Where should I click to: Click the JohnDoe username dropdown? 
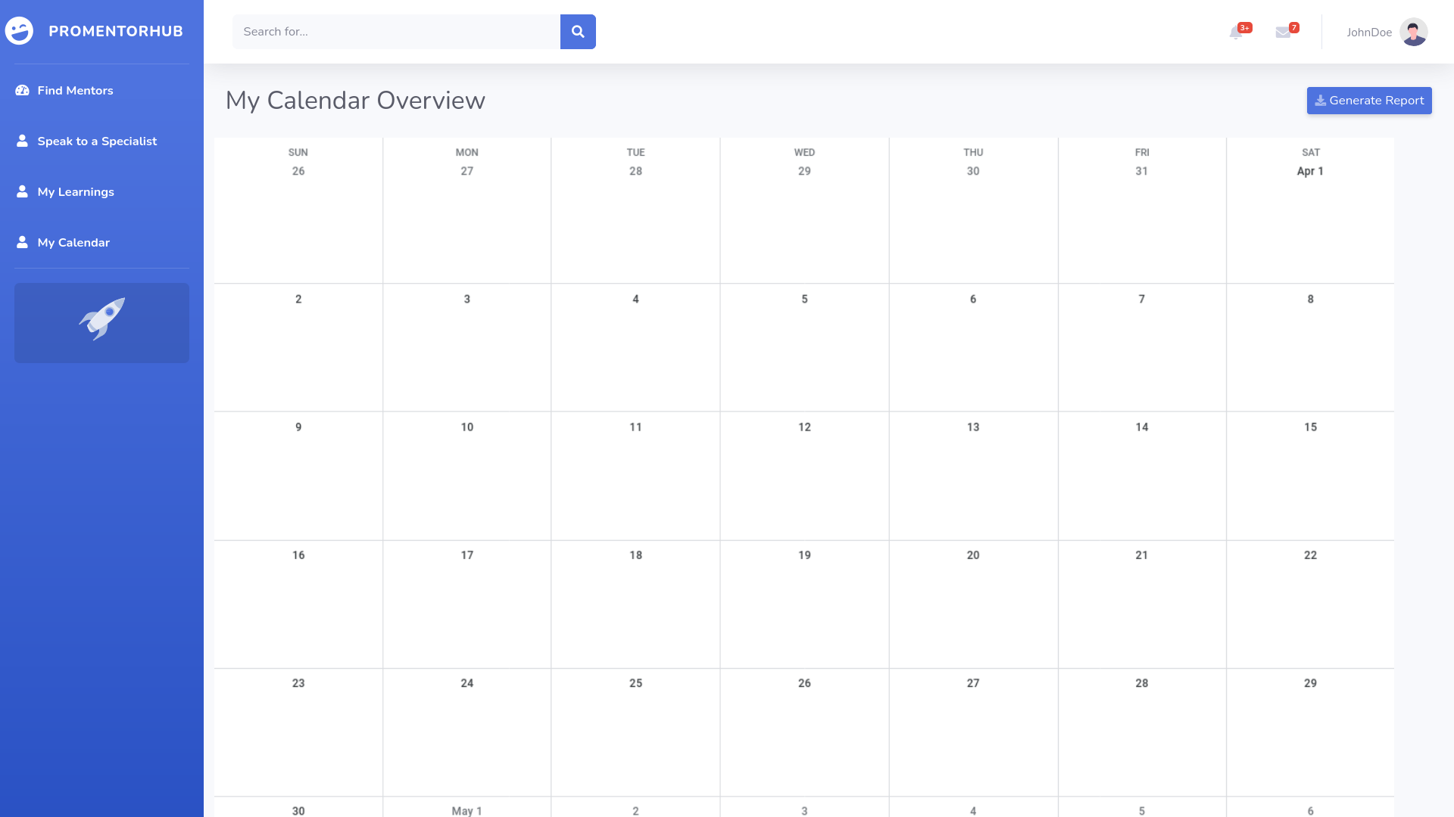tap(1368, 33)
